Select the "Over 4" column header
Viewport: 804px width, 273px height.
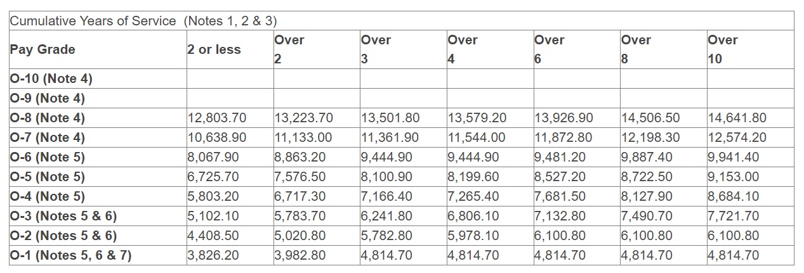click(463, 49)
